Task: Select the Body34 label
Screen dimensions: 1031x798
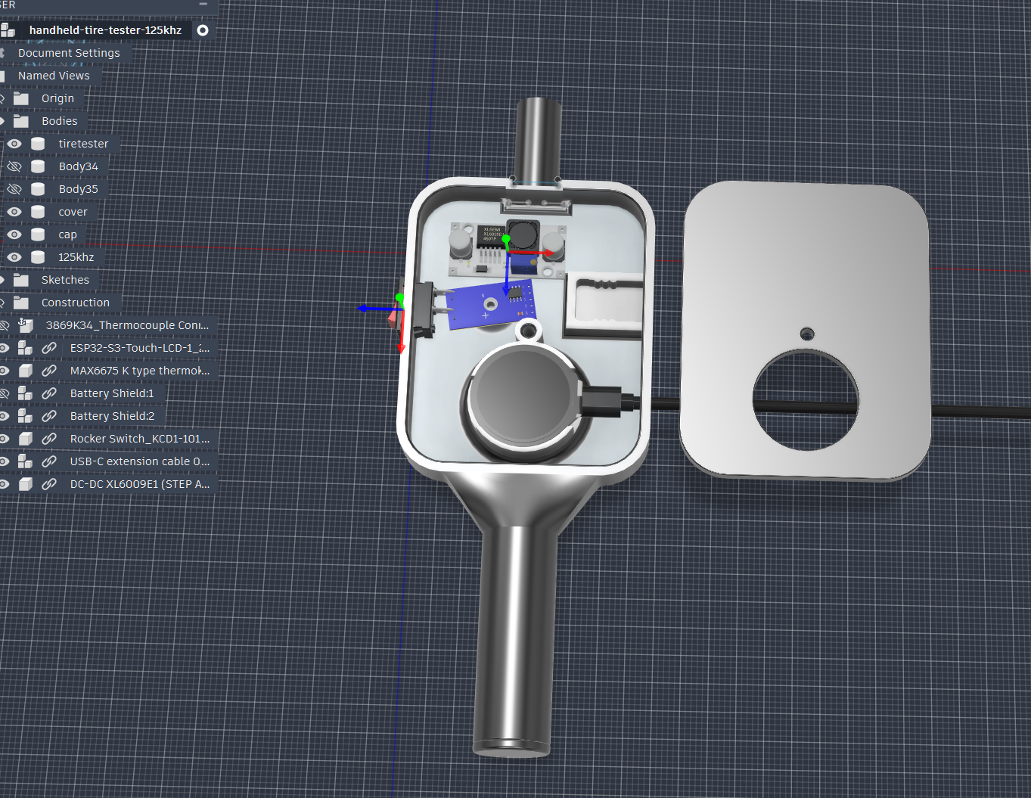Action: coord(79,166)
